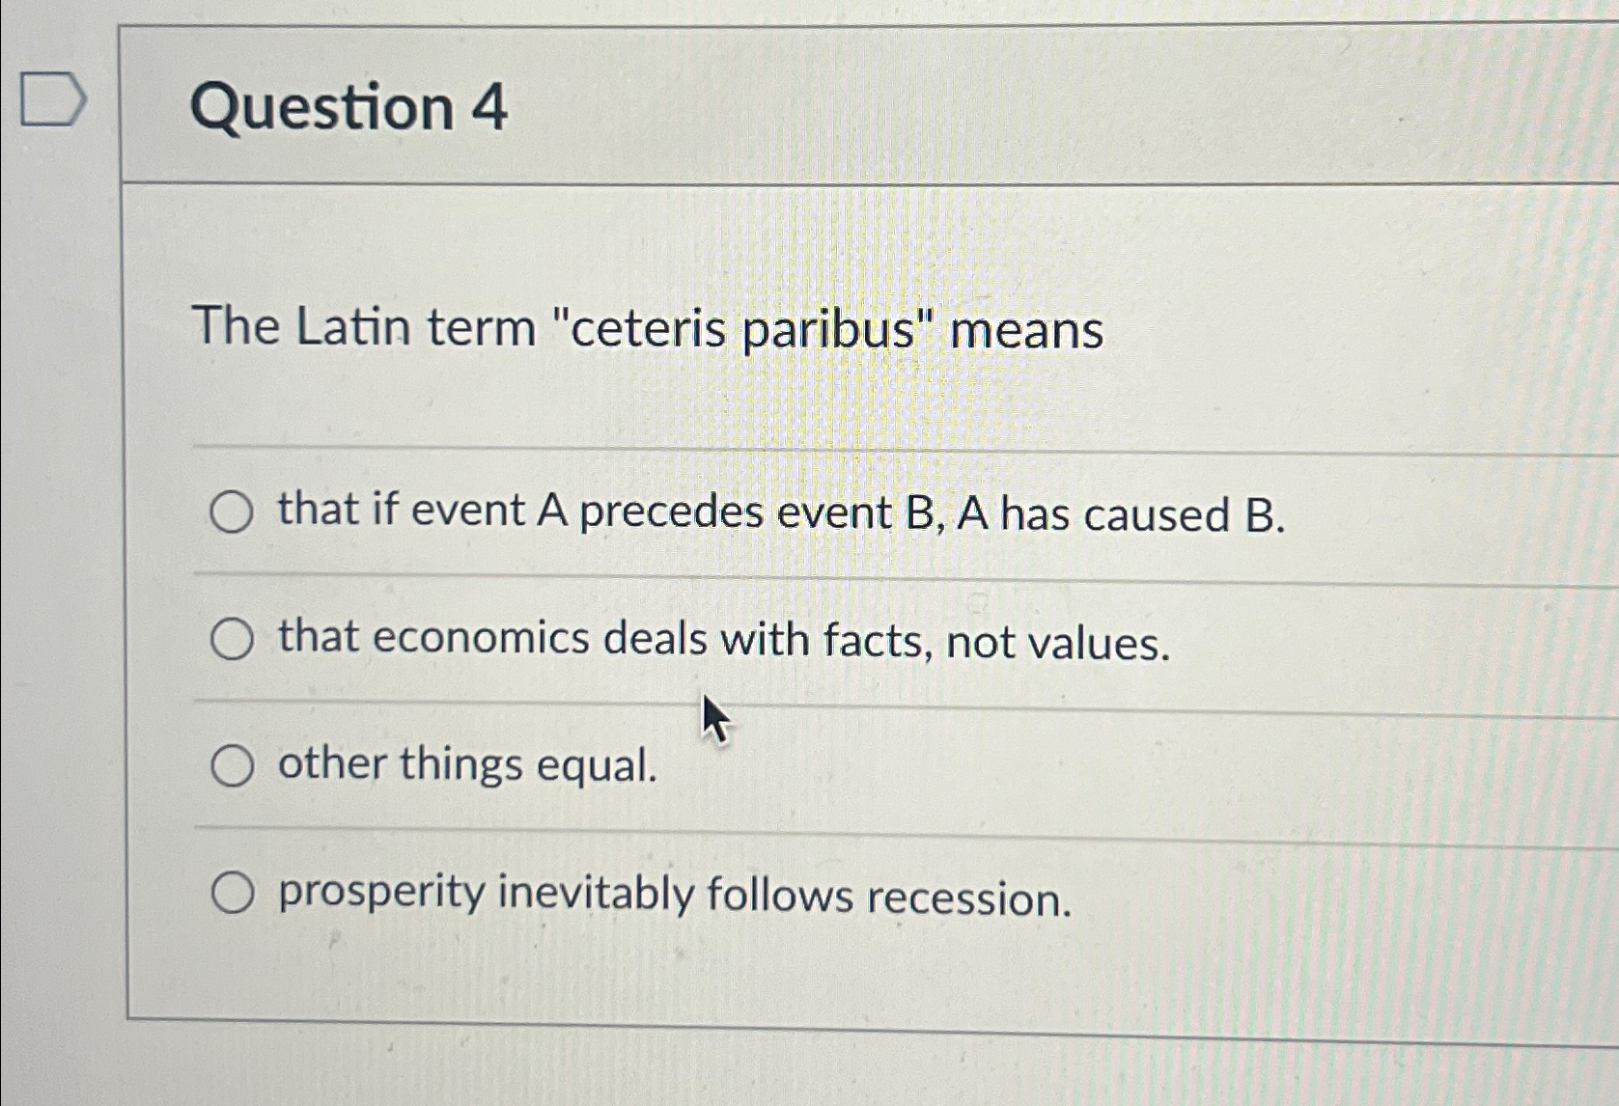This screenshot has width=1619, height=1106.
Task: Click the second answer choice row
Action: 722,639
